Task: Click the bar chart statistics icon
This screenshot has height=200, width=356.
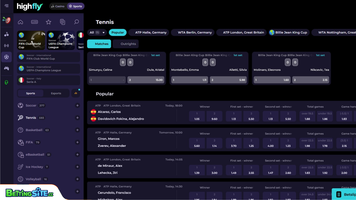Action: (76, 93)
